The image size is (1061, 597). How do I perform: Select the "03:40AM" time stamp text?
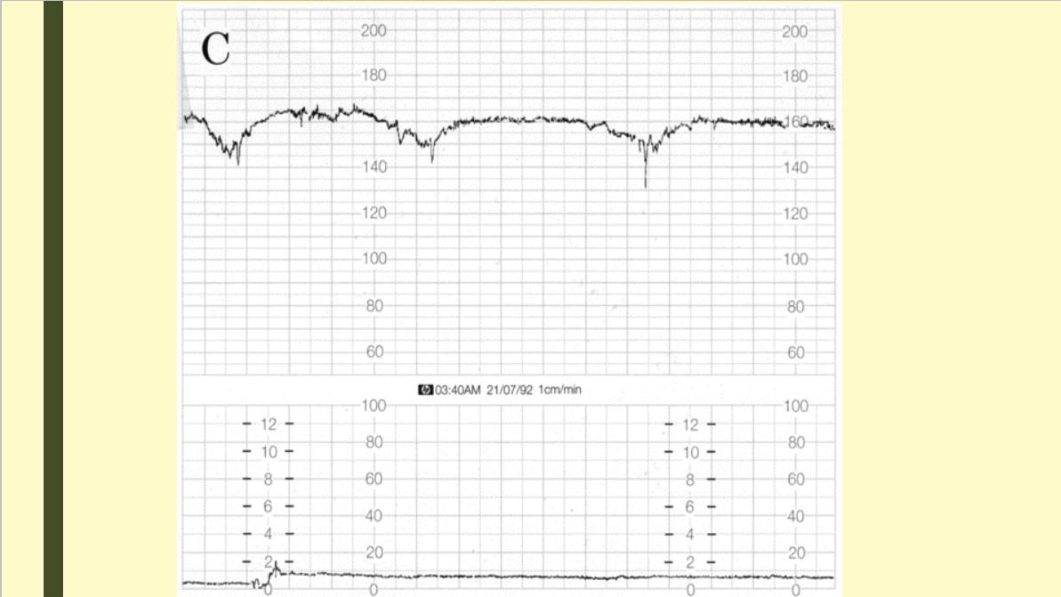[457, 390]
